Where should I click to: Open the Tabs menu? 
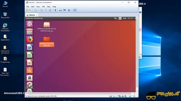click(x=49, y=7)
